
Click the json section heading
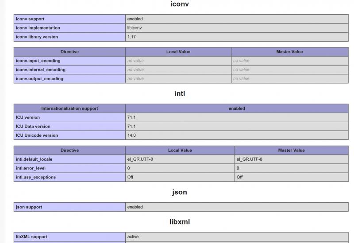pyautogui.click(x=180, y=192)
